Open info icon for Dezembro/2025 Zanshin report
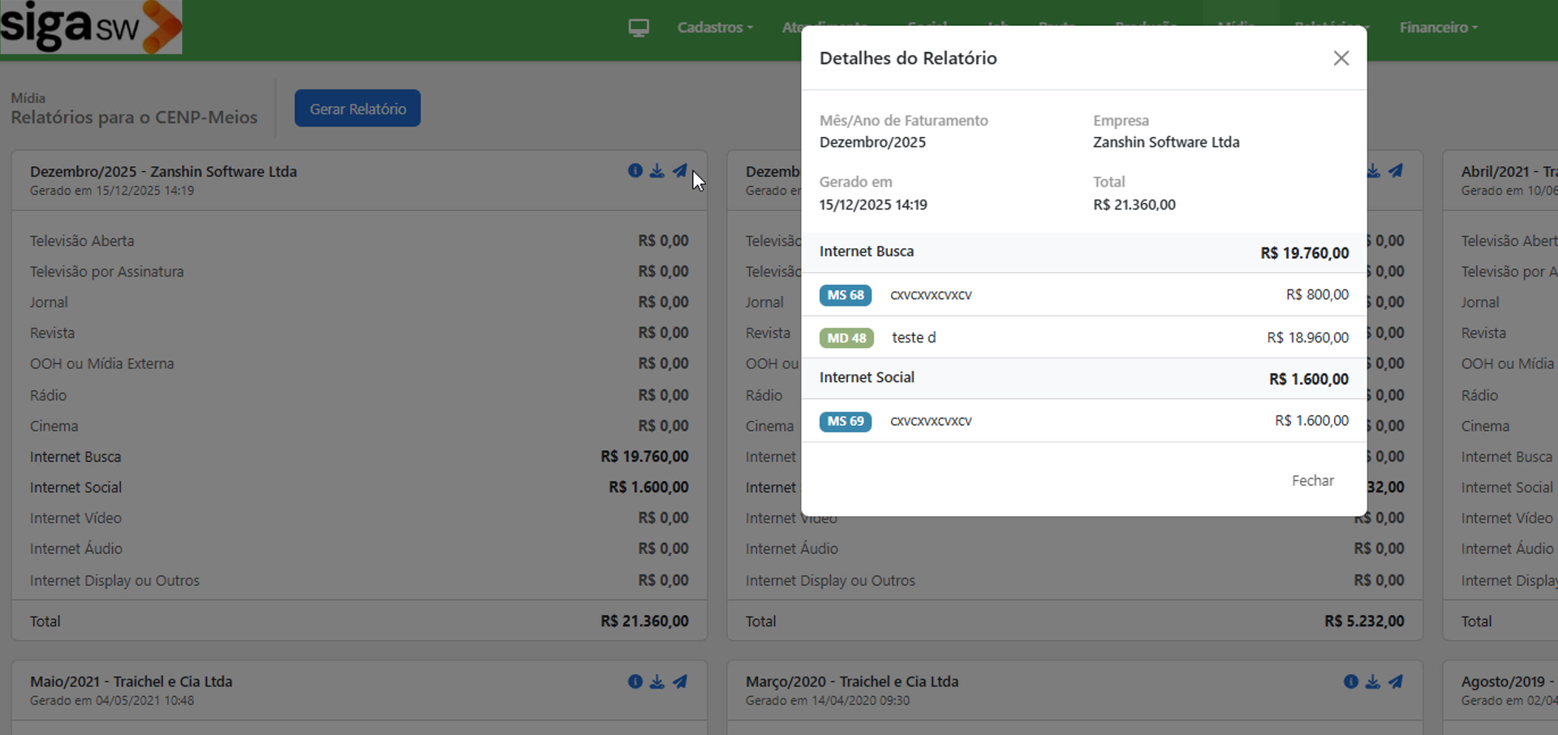 (635, 171)
